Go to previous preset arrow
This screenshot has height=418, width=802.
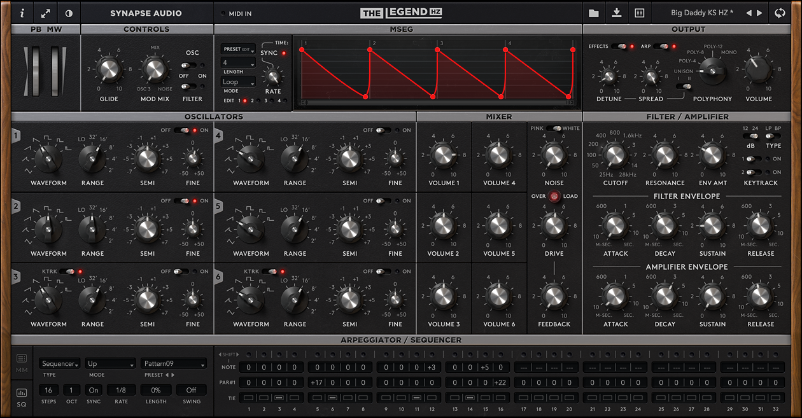pyautogui.click(x=749, y=13)
